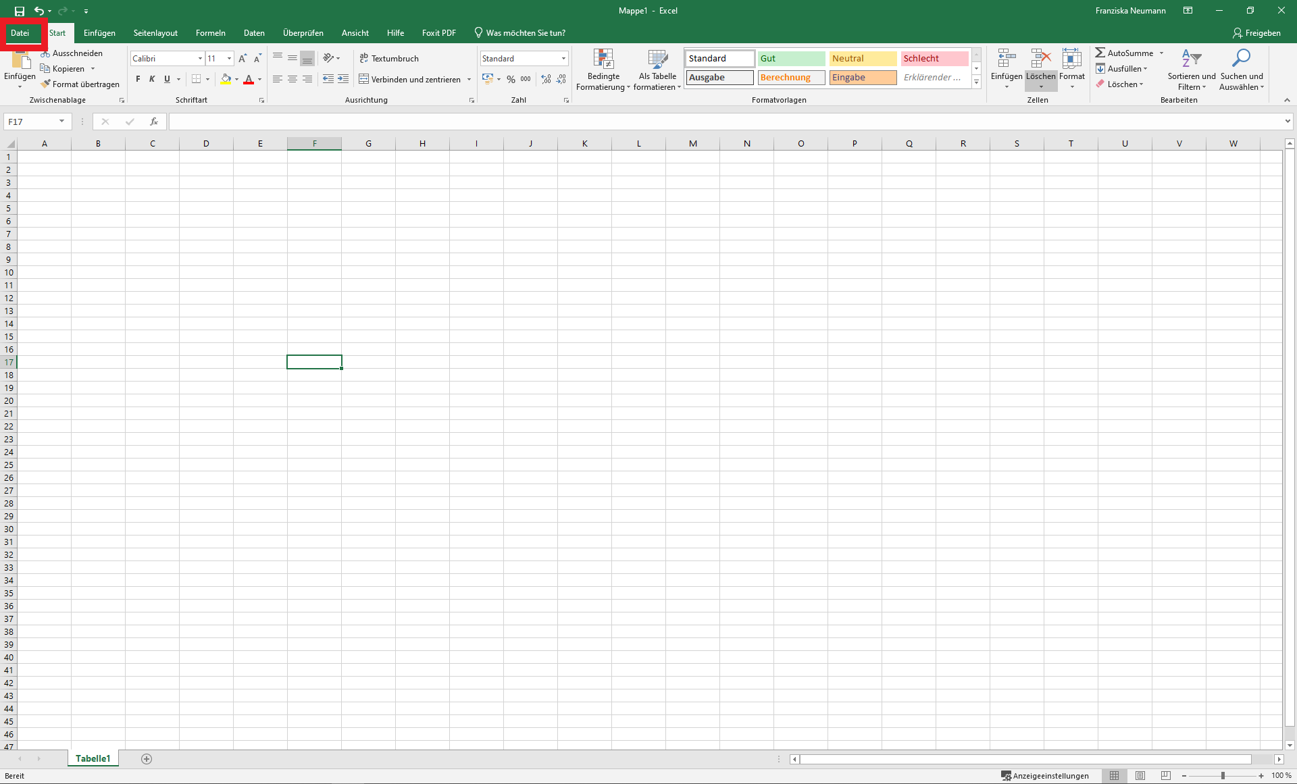Apply the font color icon
This screenshot has width=1297, height=784.
tap(248, 79)
